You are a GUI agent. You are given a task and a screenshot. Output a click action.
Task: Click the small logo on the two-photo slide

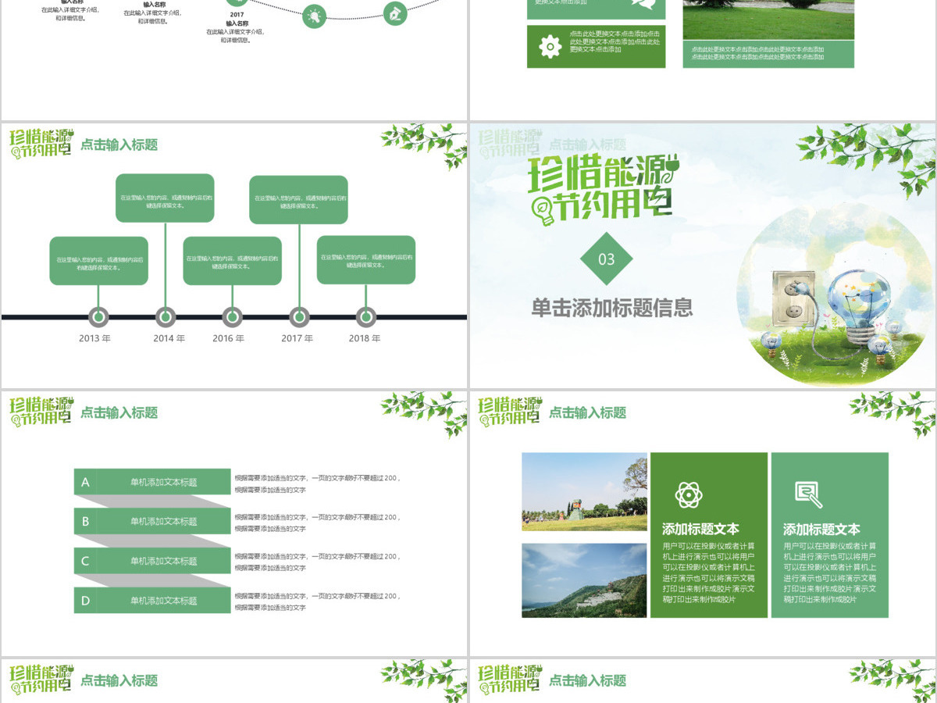tap(509, 412)
